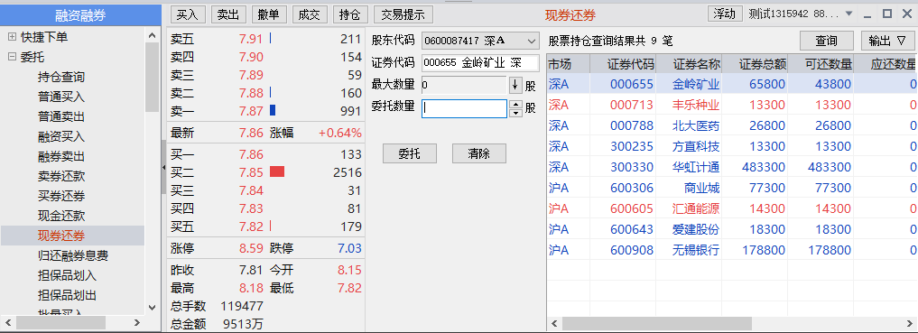Viewport: 918px width, 333px height.
Task: Select 买券还券 in the sidebar
Action: click(61, 196)
